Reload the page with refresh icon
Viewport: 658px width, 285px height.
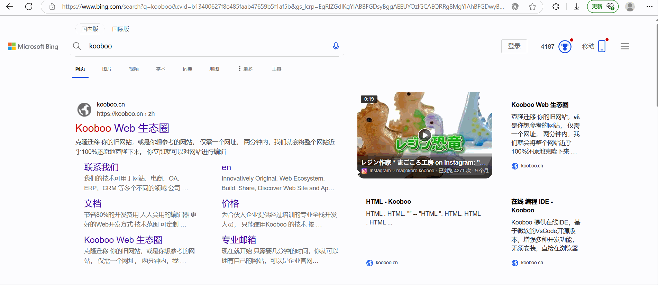[x=29, y=7]
